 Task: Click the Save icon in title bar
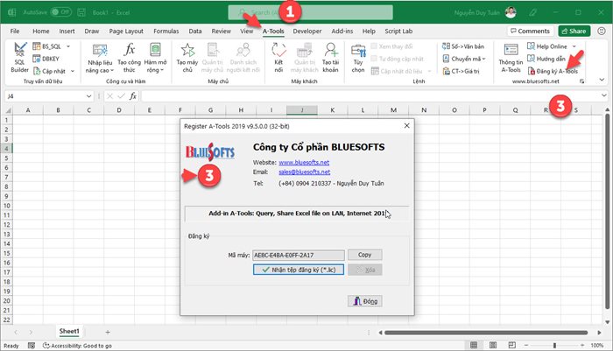click(81, 12)
